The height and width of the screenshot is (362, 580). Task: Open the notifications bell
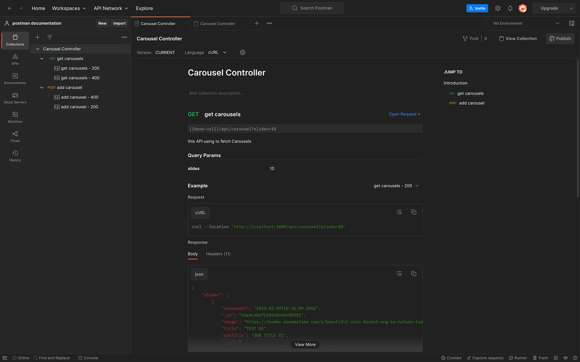[x=510, y=8]
